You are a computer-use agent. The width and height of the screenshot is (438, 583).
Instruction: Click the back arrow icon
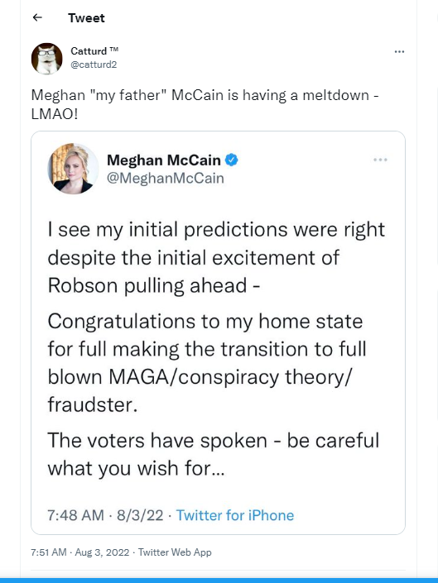pyautogui.click(x=37, y=17)
